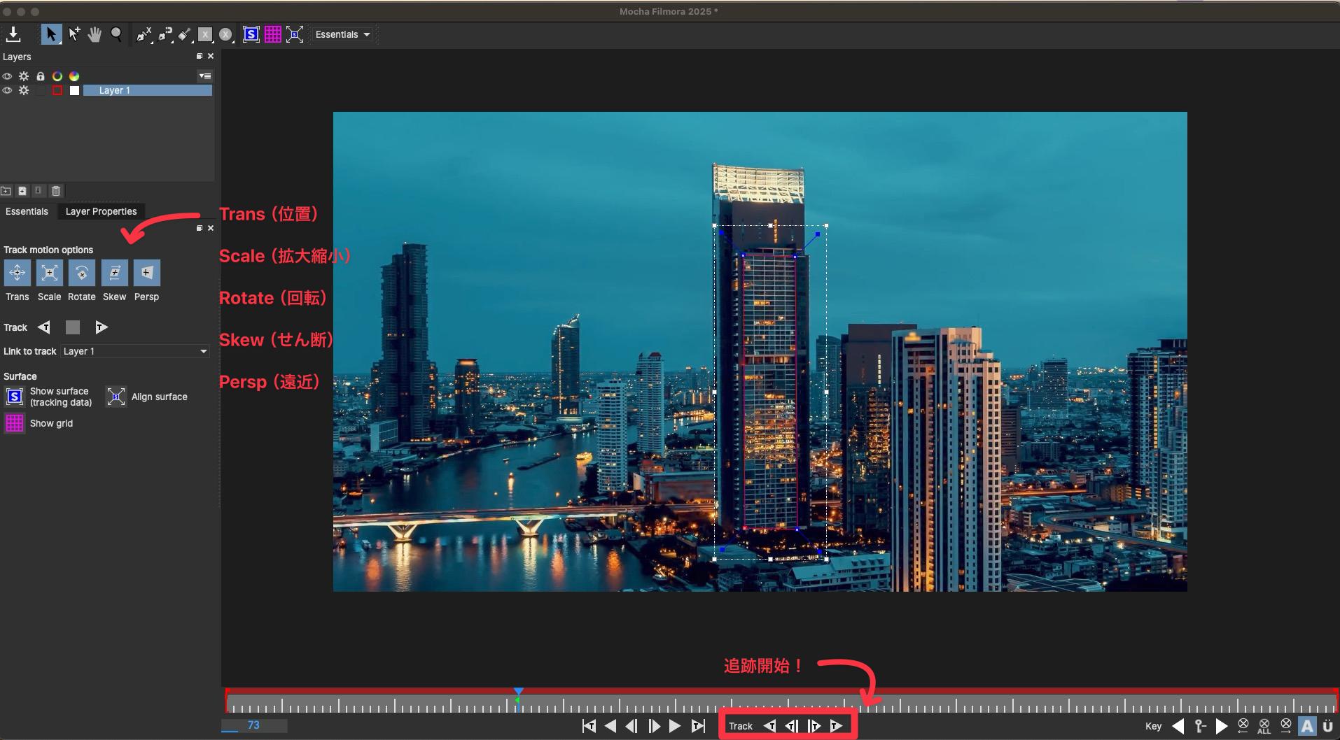Open the Essentials workspace dropdown
The height and width of the screenshot is (740, 1340).
pos(342,34)
